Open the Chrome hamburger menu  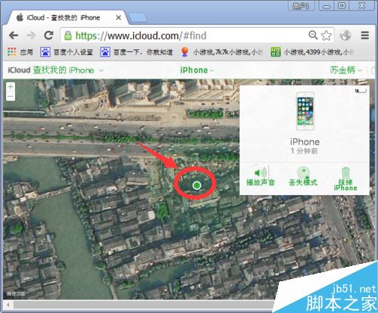[x=364, y=36]
